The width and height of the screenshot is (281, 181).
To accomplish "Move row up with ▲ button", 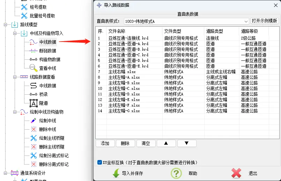I will pyautogui.click(x=166, y=143).
